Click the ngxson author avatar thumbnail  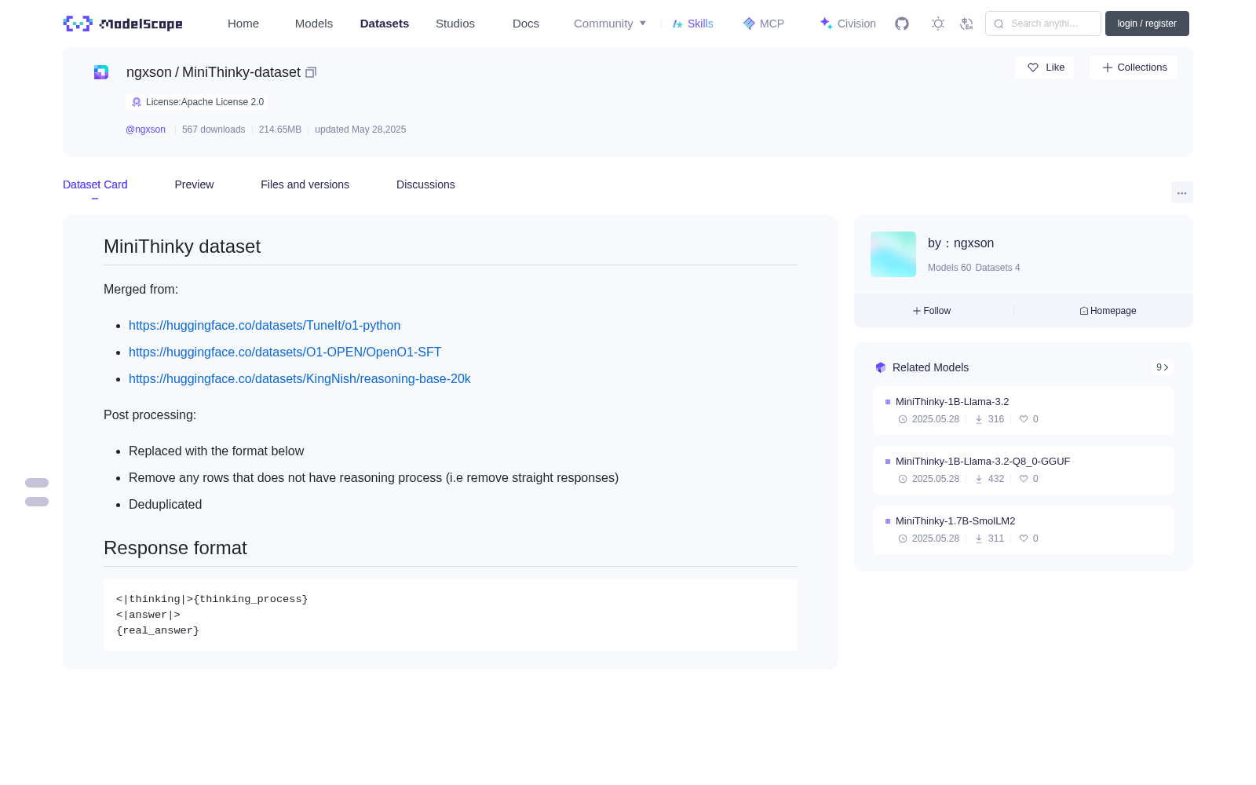tap(893, 254)
